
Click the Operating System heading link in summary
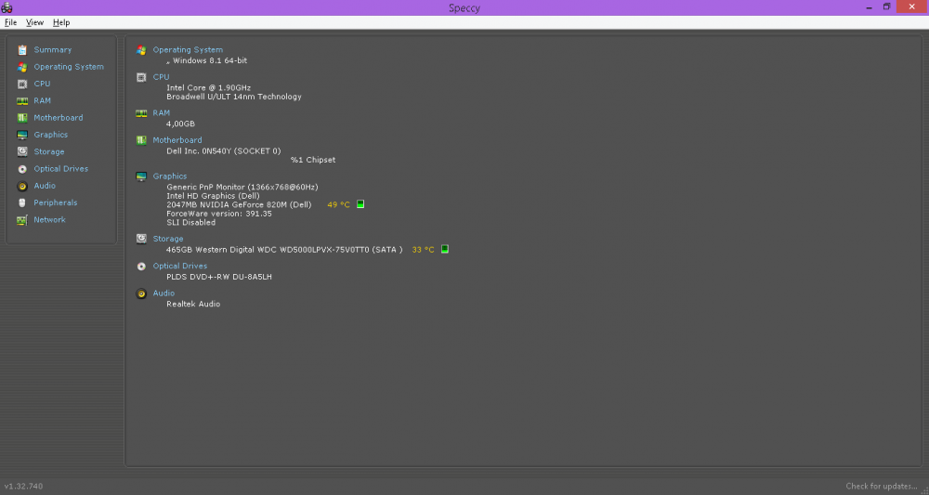click(x=188, y=50)
